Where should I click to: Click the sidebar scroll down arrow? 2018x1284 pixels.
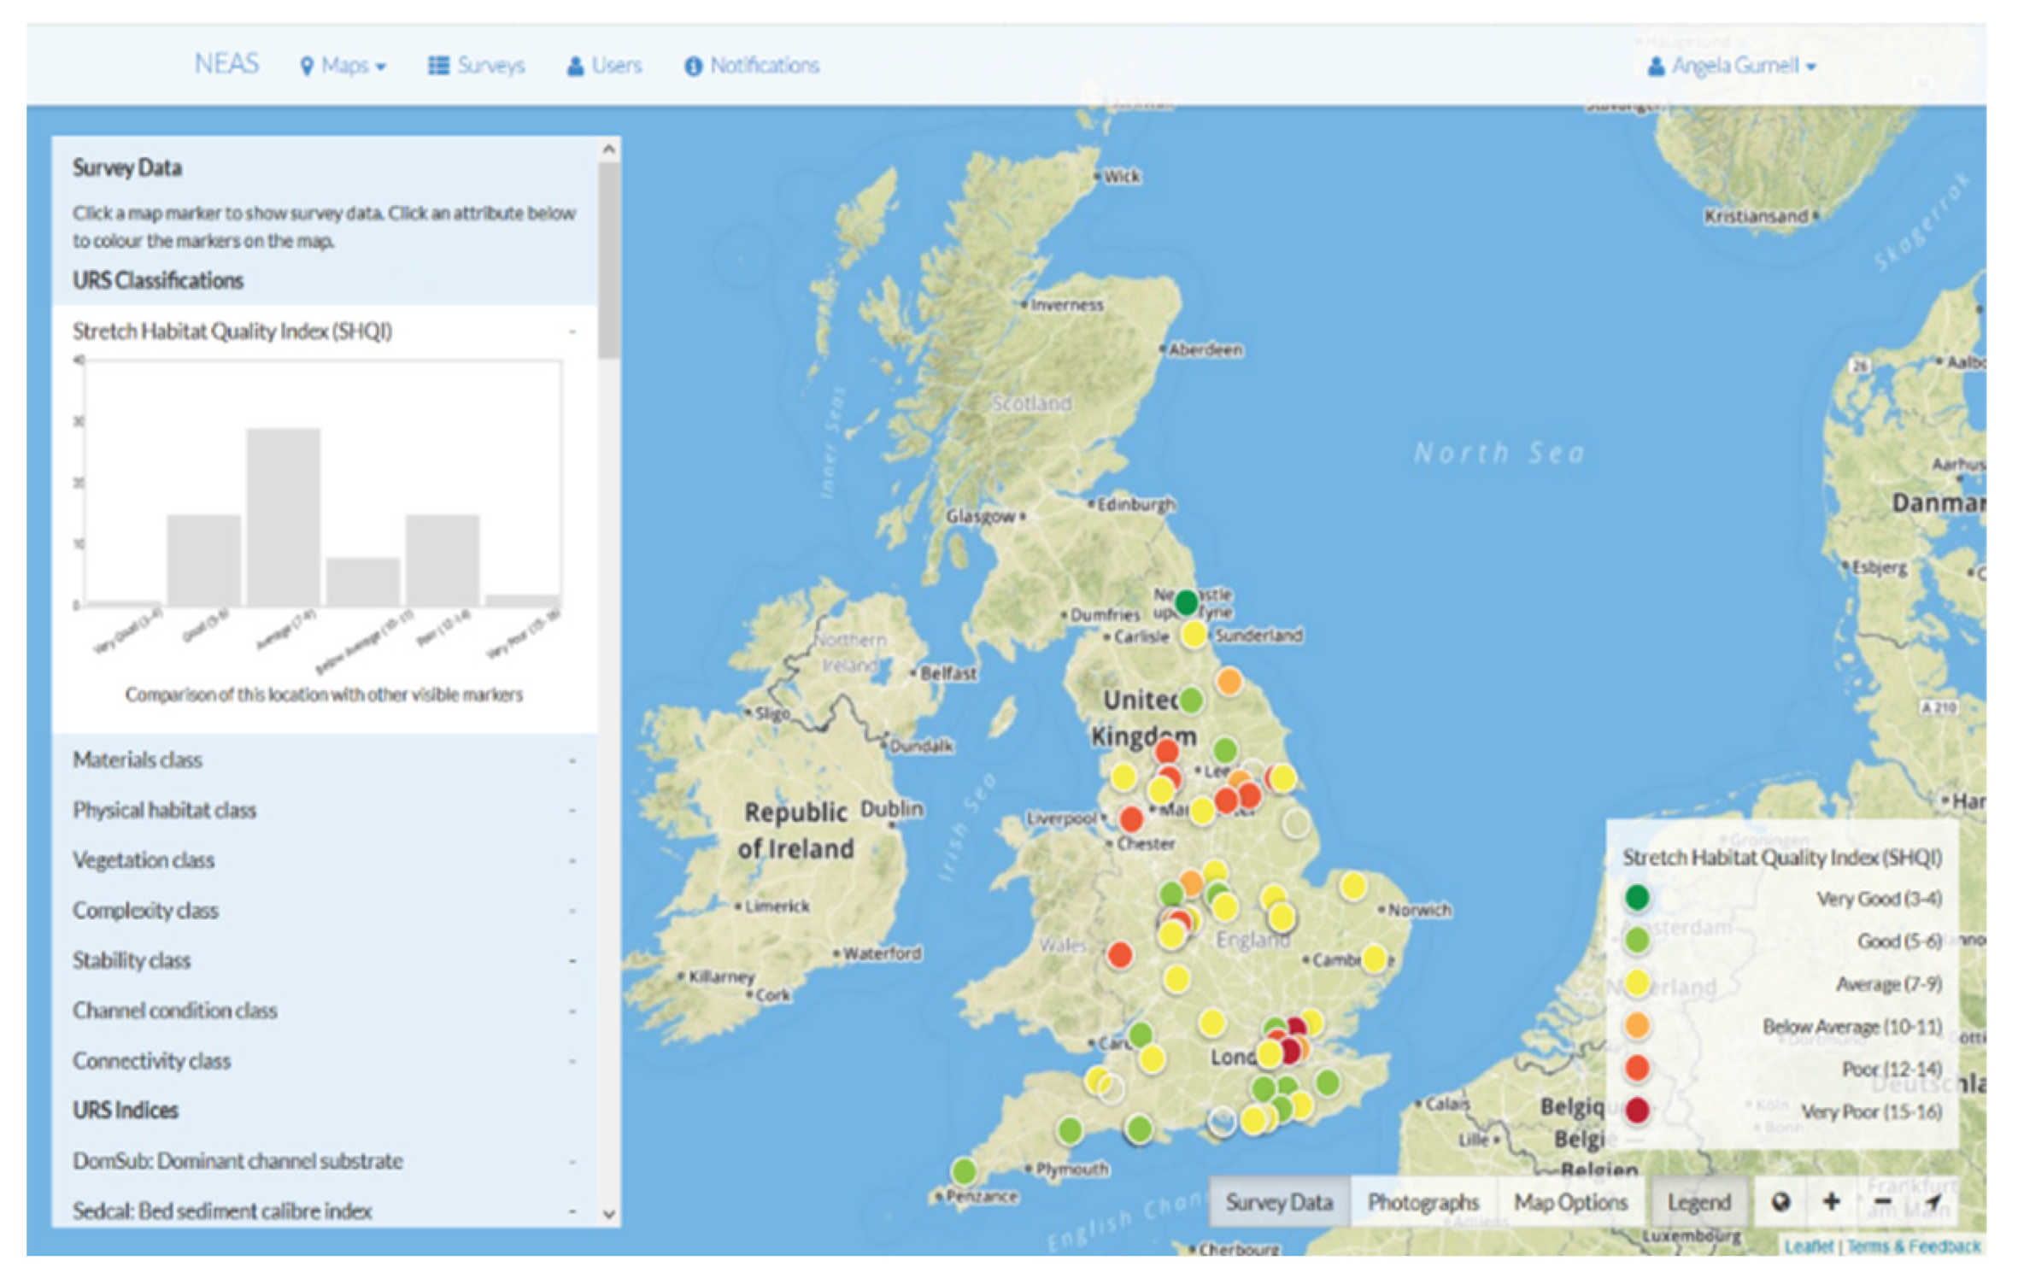point(609,1214)
